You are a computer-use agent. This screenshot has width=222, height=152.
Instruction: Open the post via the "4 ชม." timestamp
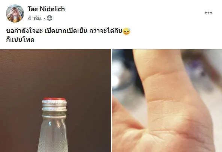pyautogui.click(x=35, y=18)
